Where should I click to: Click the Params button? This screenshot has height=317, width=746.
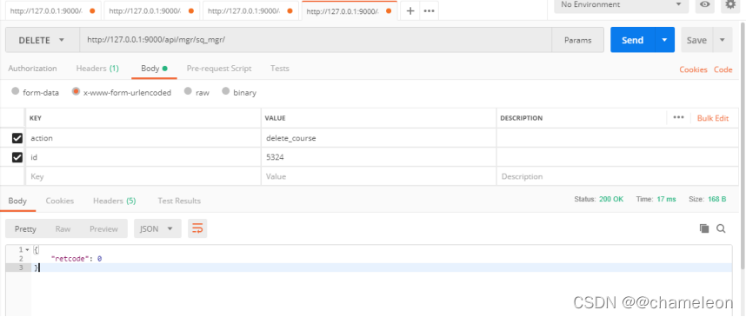click(x=577, y=41)
